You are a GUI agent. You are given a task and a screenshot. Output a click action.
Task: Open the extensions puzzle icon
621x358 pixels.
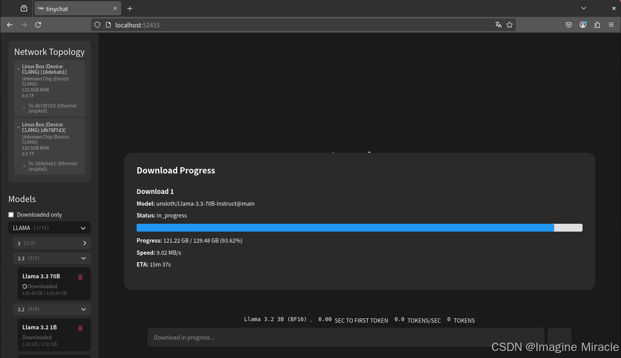point(597,25)
